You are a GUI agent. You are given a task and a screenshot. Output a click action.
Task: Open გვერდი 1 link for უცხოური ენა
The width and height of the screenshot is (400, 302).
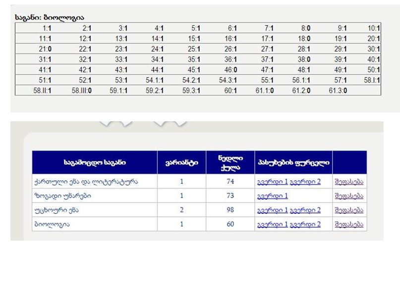pyautogui.click(x=273, y=210)
